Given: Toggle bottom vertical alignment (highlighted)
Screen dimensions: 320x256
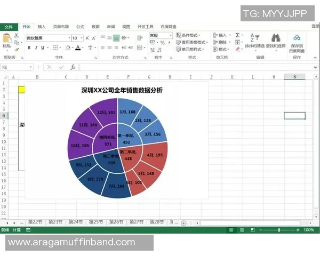Looking at the screenshot, I should pos(116,38).
